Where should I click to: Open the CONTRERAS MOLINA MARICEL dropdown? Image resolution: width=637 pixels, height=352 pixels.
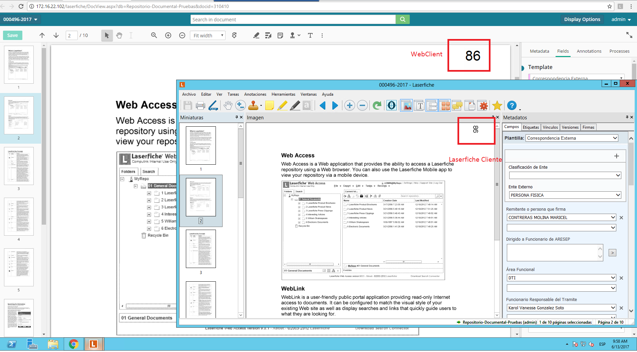613,217
